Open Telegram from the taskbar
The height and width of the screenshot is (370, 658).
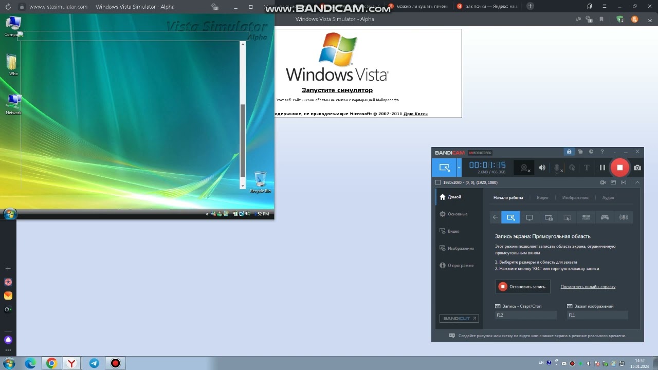coord(94,363)
